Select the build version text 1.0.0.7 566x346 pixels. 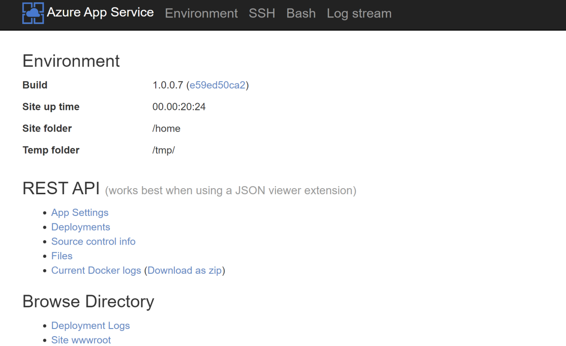point(169,85)
